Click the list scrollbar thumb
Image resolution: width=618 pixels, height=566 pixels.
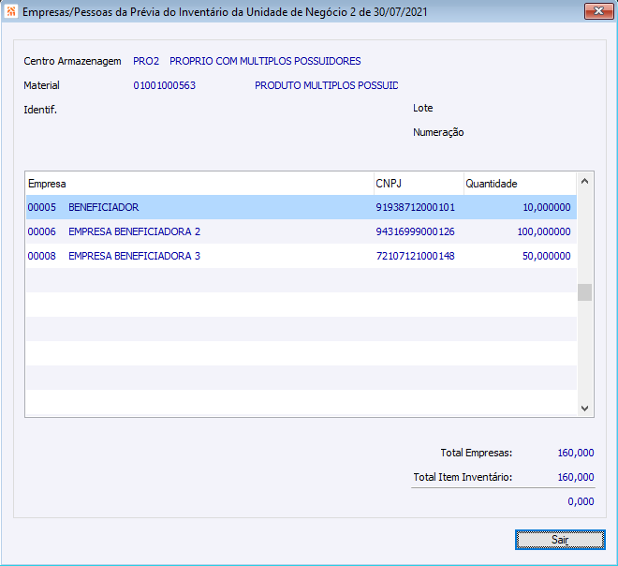[x=585, y=292]
